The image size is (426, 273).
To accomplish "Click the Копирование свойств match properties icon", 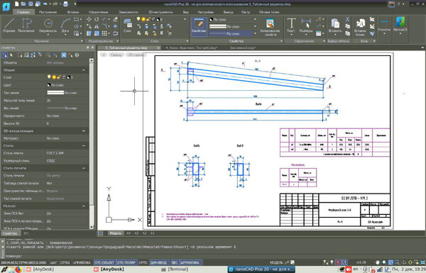I will pyautogui.click(x=270, y=27).
